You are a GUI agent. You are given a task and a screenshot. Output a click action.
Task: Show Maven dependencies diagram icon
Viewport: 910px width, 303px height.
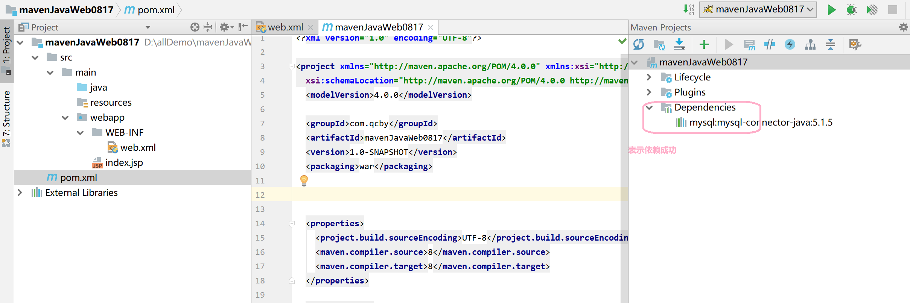(810, 44)
